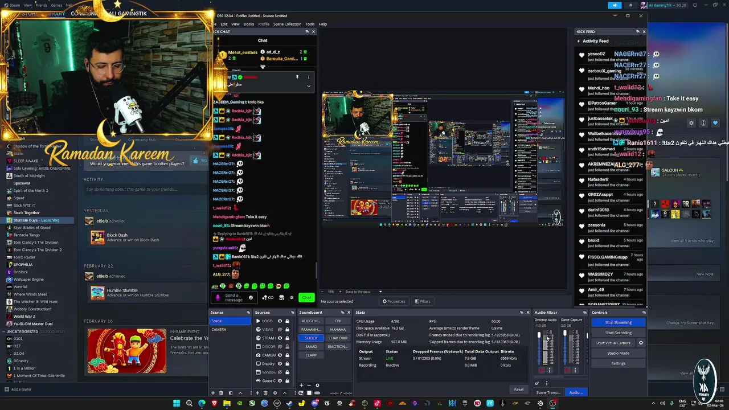Add a new scene with plus icon
Image resolution: width=729 pixels, height=410 pixels.
click(213, 393)
